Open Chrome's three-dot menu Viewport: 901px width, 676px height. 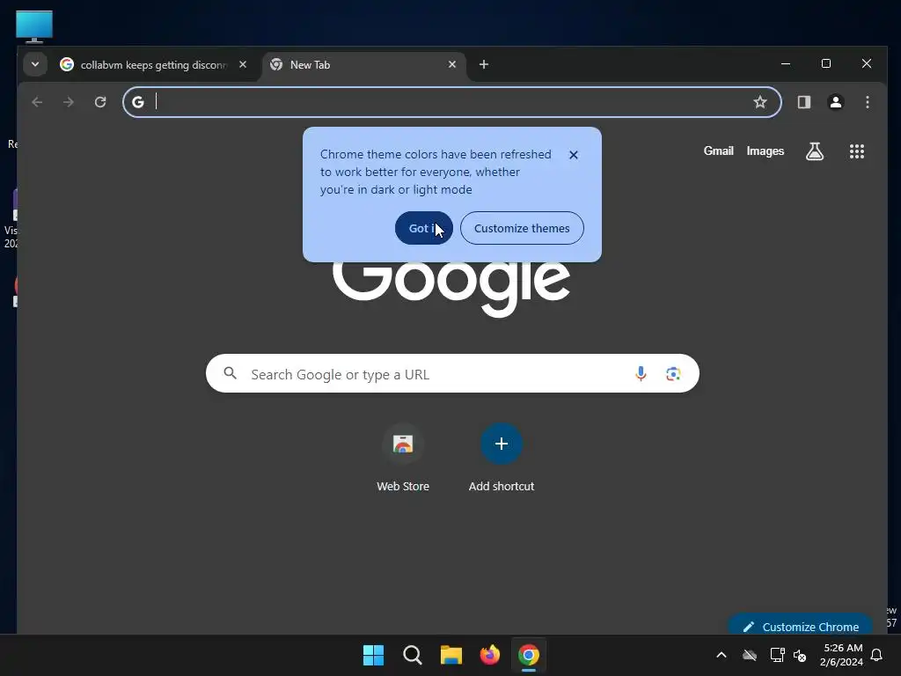pos(868,102)
